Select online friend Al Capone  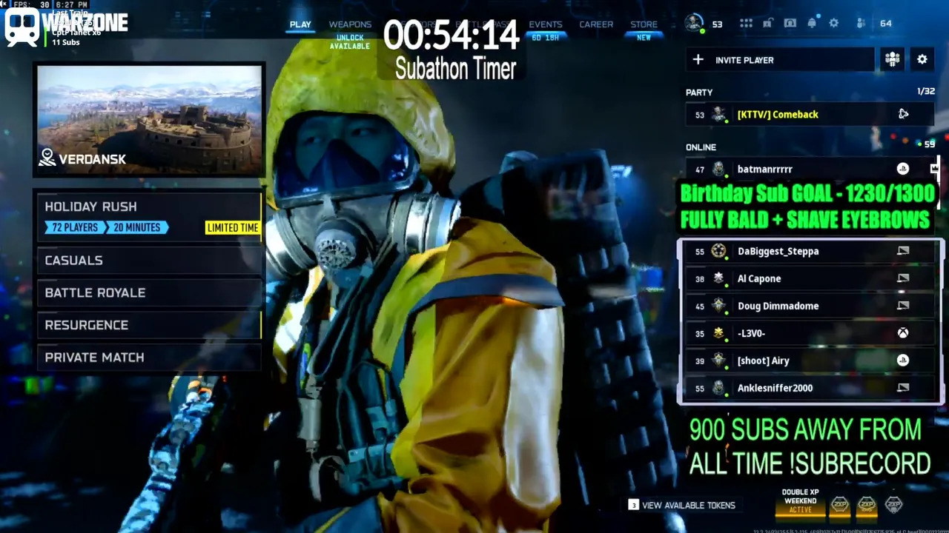[x=810, y=278]
